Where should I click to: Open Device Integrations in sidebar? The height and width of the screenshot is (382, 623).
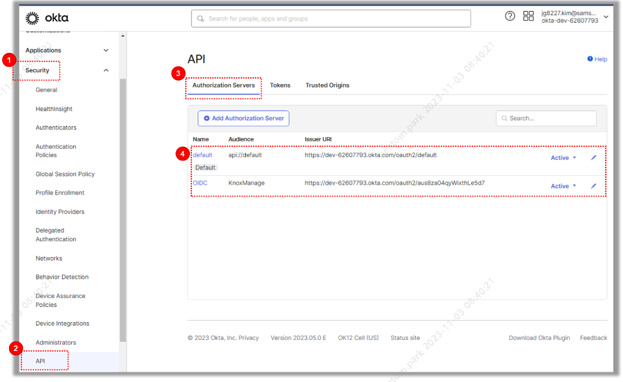pyautogui.click(x=62, y=323)
